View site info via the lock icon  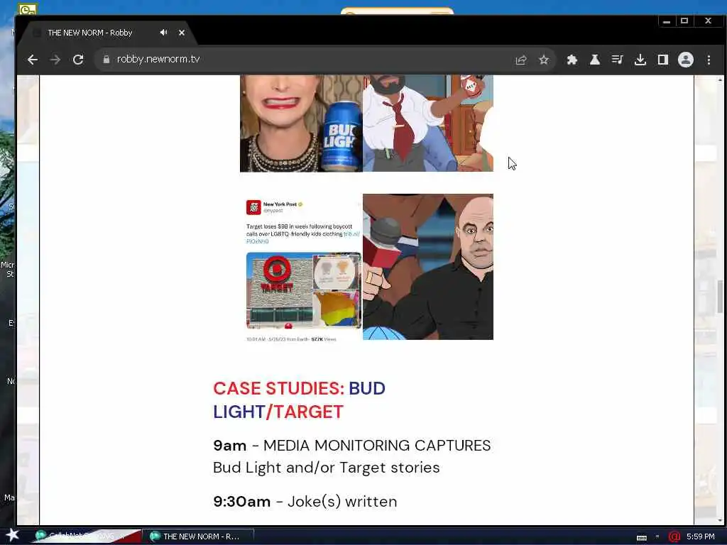click(106, 60)
